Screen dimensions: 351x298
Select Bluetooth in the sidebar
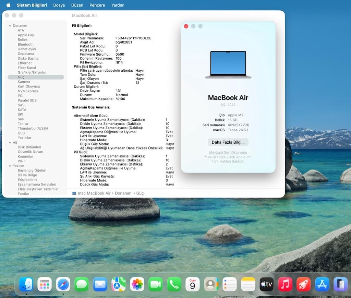(25, 44)
